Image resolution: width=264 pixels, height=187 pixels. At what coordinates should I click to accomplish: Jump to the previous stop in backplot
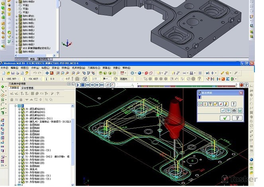(x=88, y=85)
